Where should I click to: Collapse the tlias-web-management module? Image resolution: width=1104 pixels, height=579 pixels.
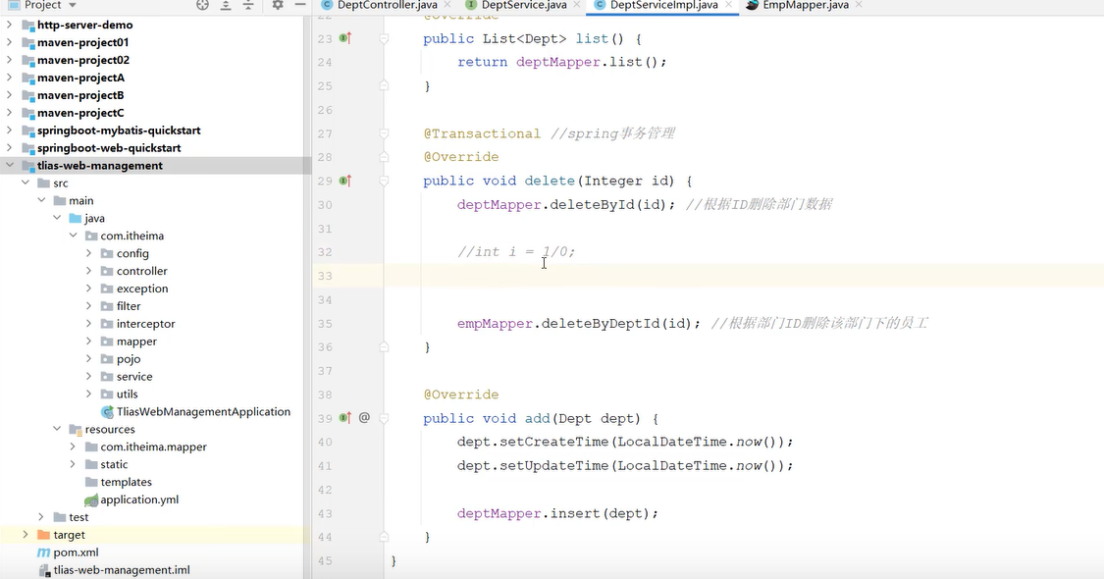(9, 166)
